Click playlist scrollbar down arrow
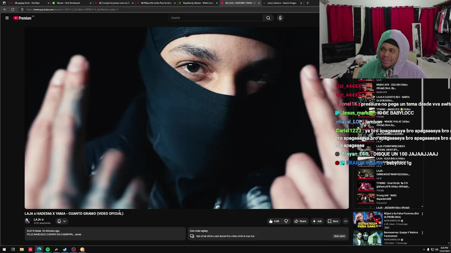 pyautogui.click(x=422, y=207)
